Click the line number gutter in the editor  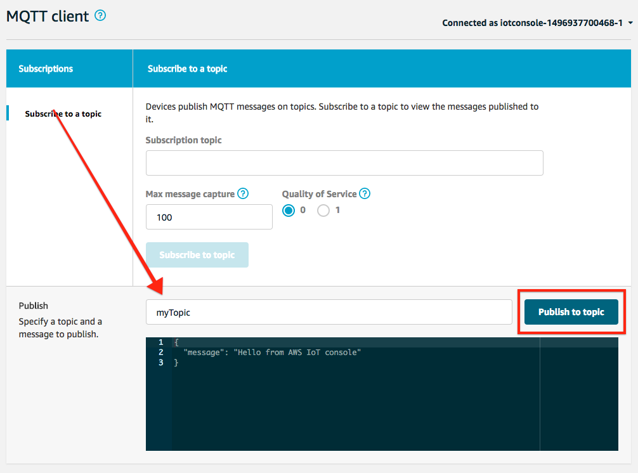pos(160,352)
